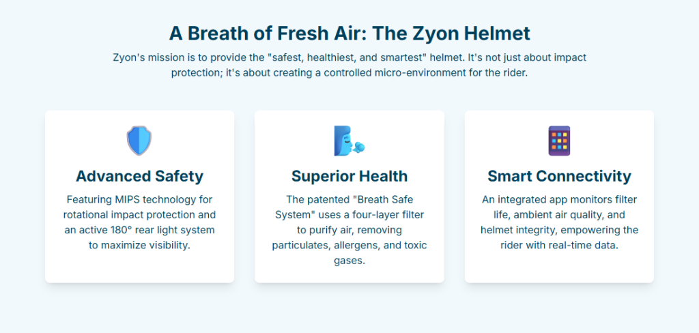The image size is (699, 333).
Task: Select the "Advanced Safety" card title
Action: pyautogui.click(x=139, y=176)
